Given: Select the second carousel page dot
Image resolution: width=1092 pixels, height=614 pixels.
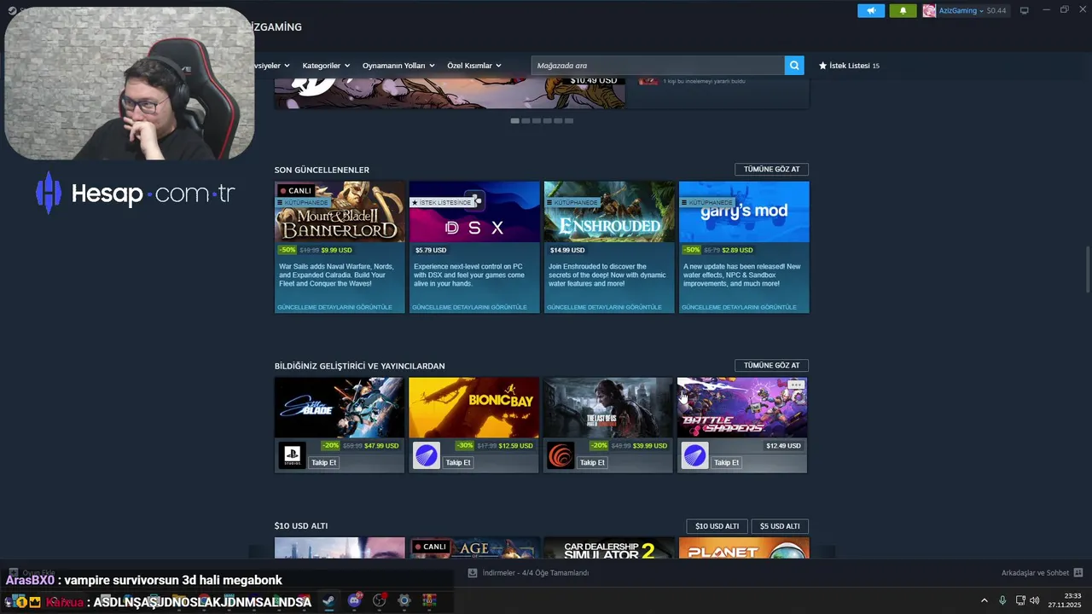Looking at the screenshot, I should point(526,121).
